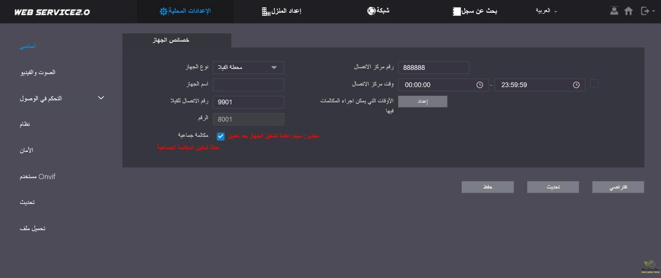Click the clock icon in start time field
Screen dimensions: 661x278
pos(480,85)
